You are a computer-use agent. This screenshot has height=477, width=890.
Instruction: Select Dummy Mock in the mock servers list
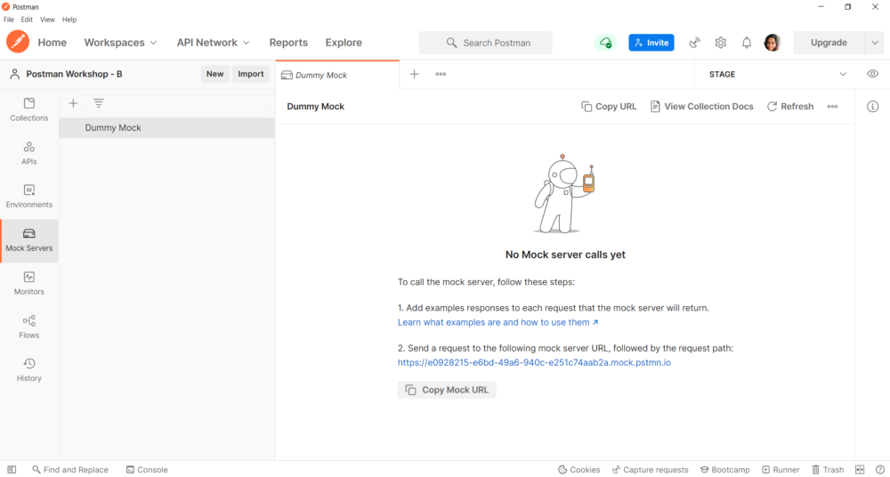[113, 128]
